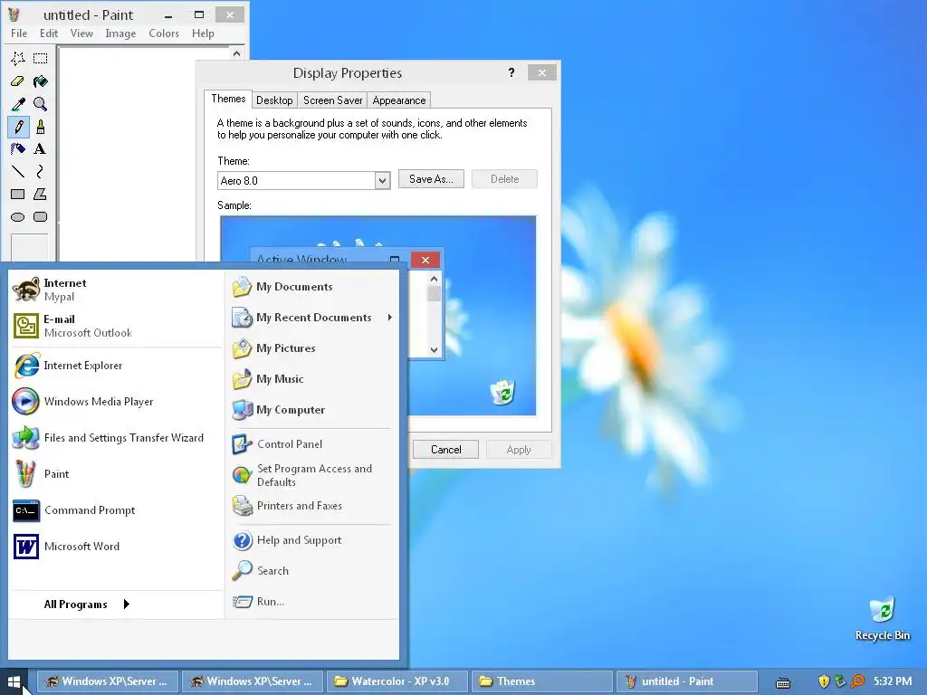Click the system clock showing 5:32 PM
The image size is (927, 695).
[x=893, y=681]
